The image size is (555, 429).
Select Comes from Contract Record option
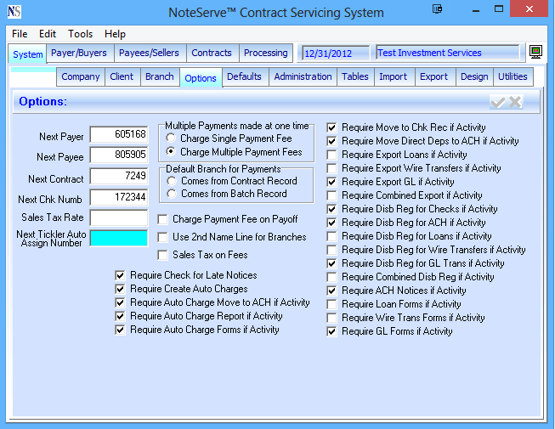click(172, 181)
